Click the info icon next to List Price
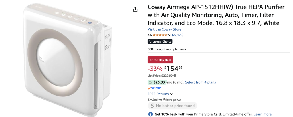The image size is (293, 117). point(175,76)
